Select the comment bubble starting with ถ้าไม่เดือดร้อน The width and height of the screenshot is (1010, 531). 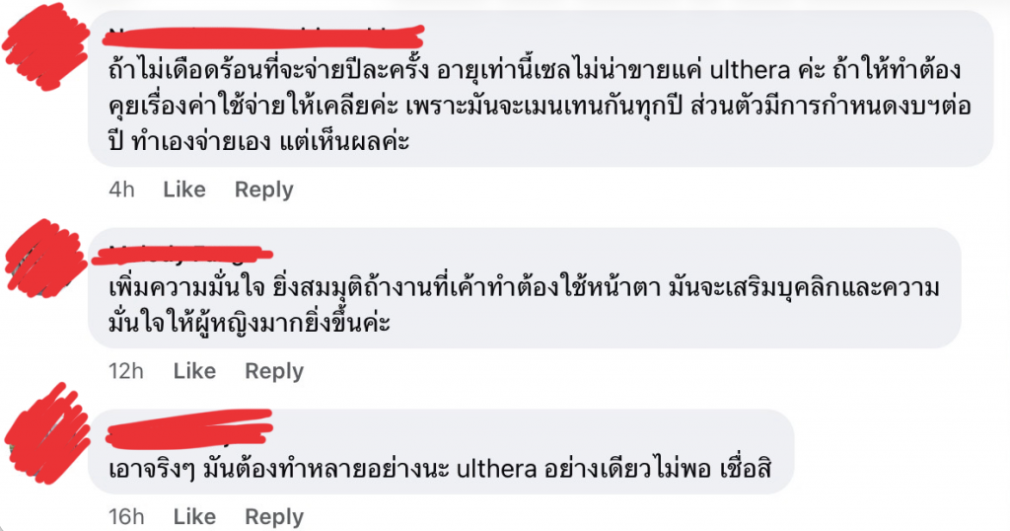(x=541, y=89)
